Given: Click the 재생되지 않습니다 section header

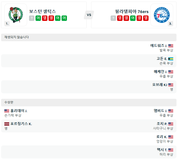Looking at the screenshot, I should [x=17, y=37].
